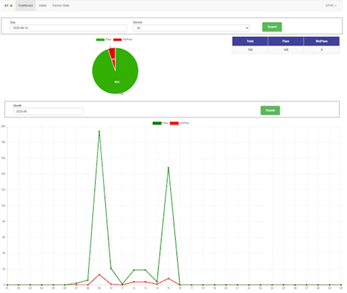Toggle the green Pass line-chart legend
Viewport: 347px width, 293px height.
coord(157,123)
